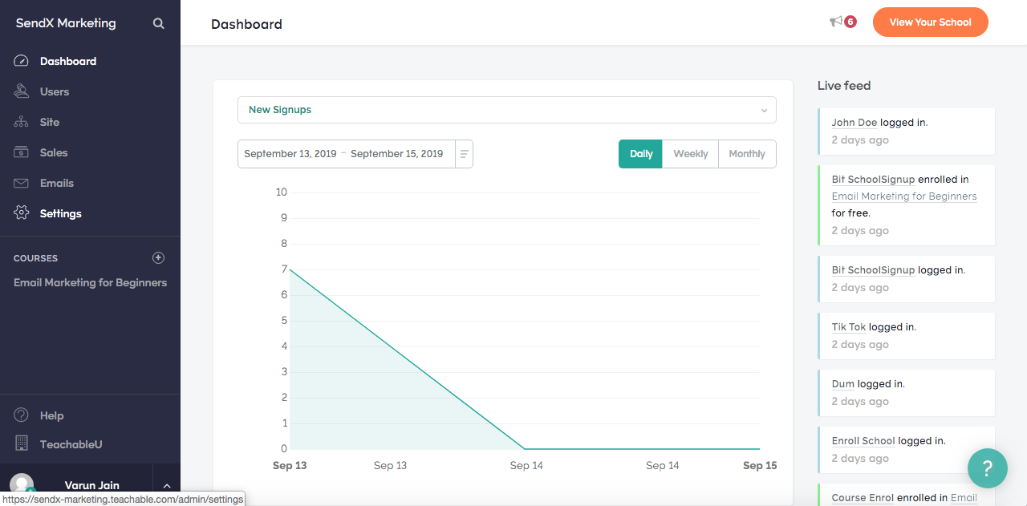Viewport: 1027px width, 506px height.
Task: Open the John Doe link in live feed
Action: 854,123
